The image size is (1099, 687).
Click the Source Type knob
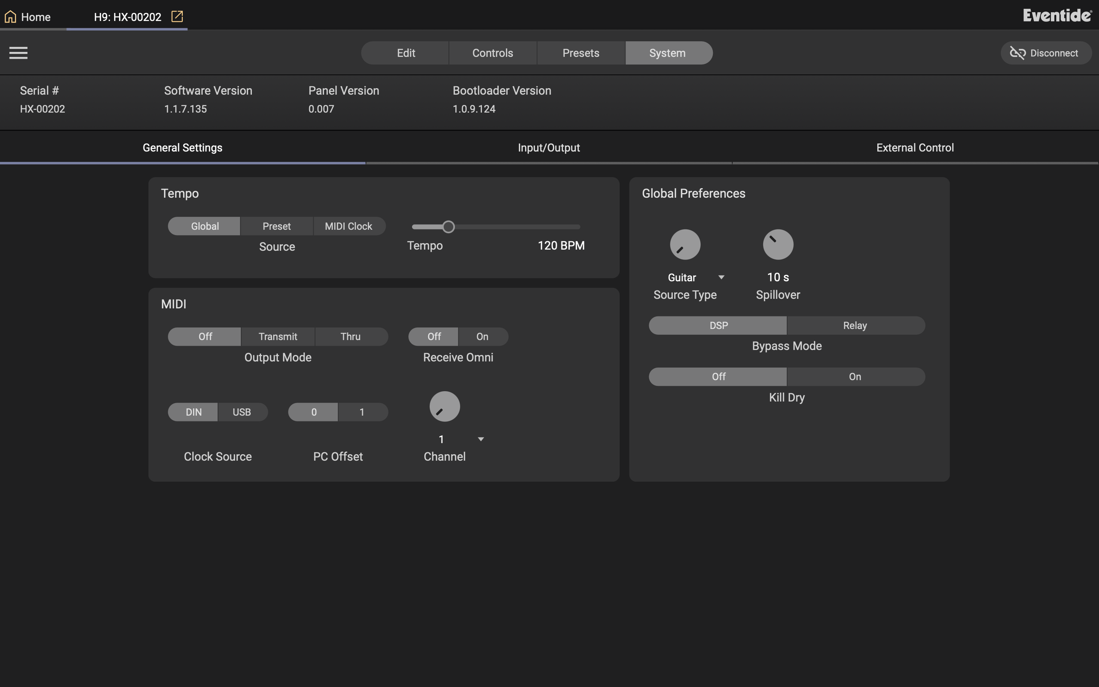point(685,244)
